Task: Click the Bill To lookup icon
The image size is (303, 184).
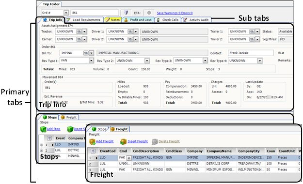Action: (x=86, y=53)
